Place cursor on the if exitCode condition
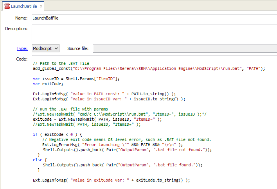 click(57, 134)
